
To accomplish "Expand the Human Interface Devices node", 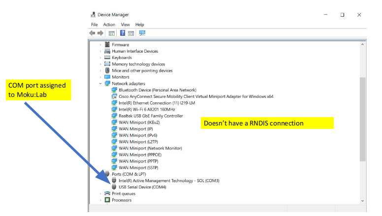I will point(100,51).
